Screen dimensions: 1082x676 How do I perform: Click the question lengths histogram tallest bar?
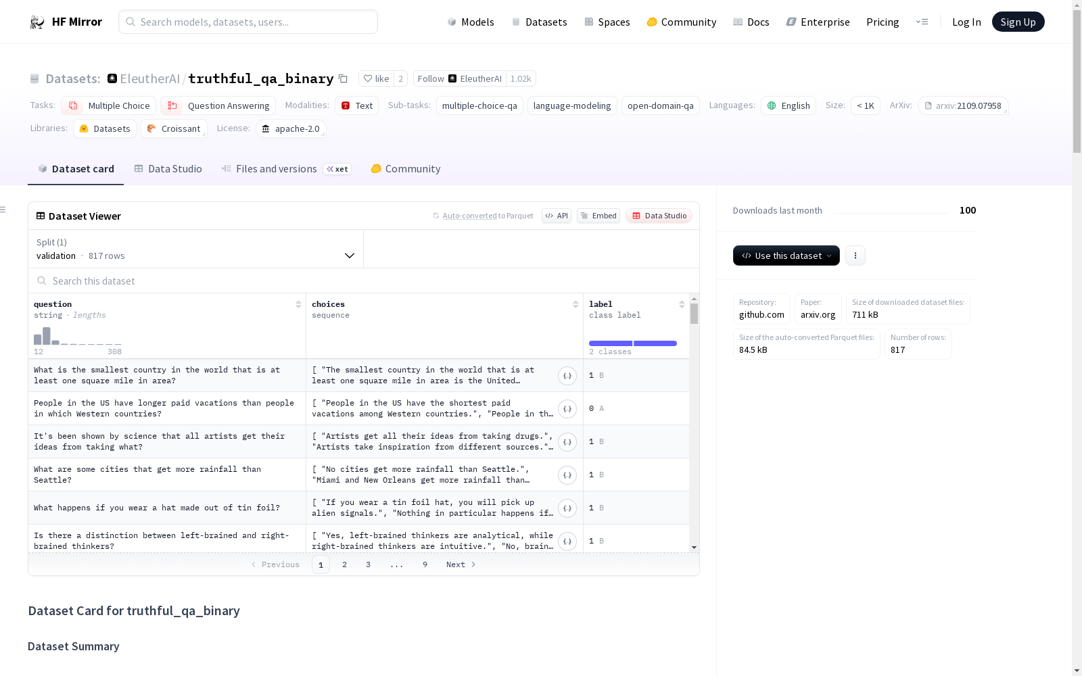47,336
